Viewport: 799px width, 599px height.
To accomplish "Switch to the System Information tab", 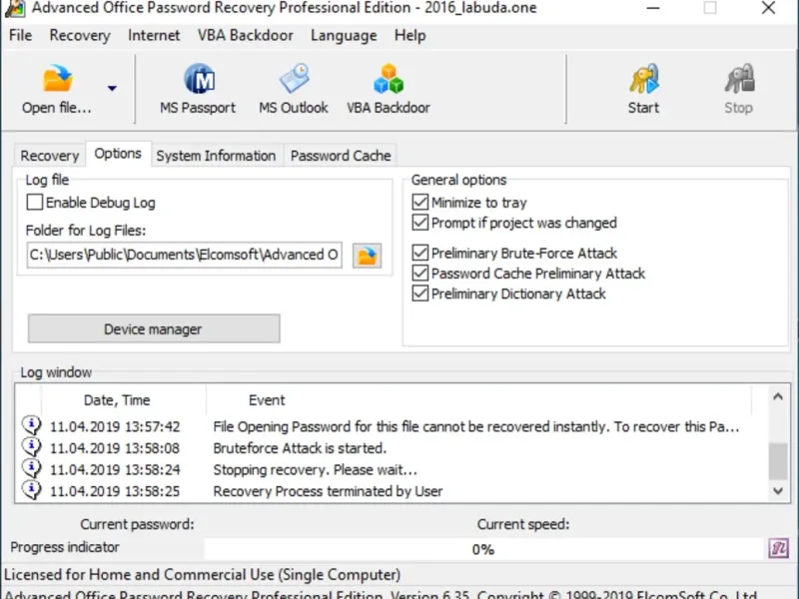I will coord(216,156).
